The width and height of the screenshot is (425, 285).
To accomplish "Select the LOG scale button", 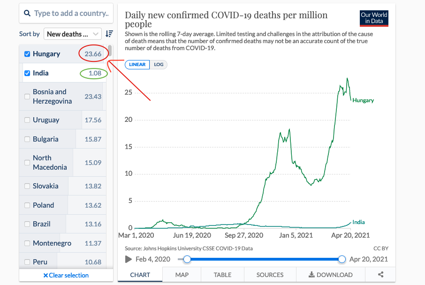I will pos(159,65).
